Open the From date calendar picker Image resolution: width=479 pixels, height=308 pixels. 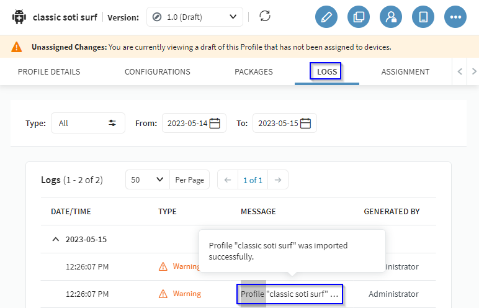(x=215, y=123)
